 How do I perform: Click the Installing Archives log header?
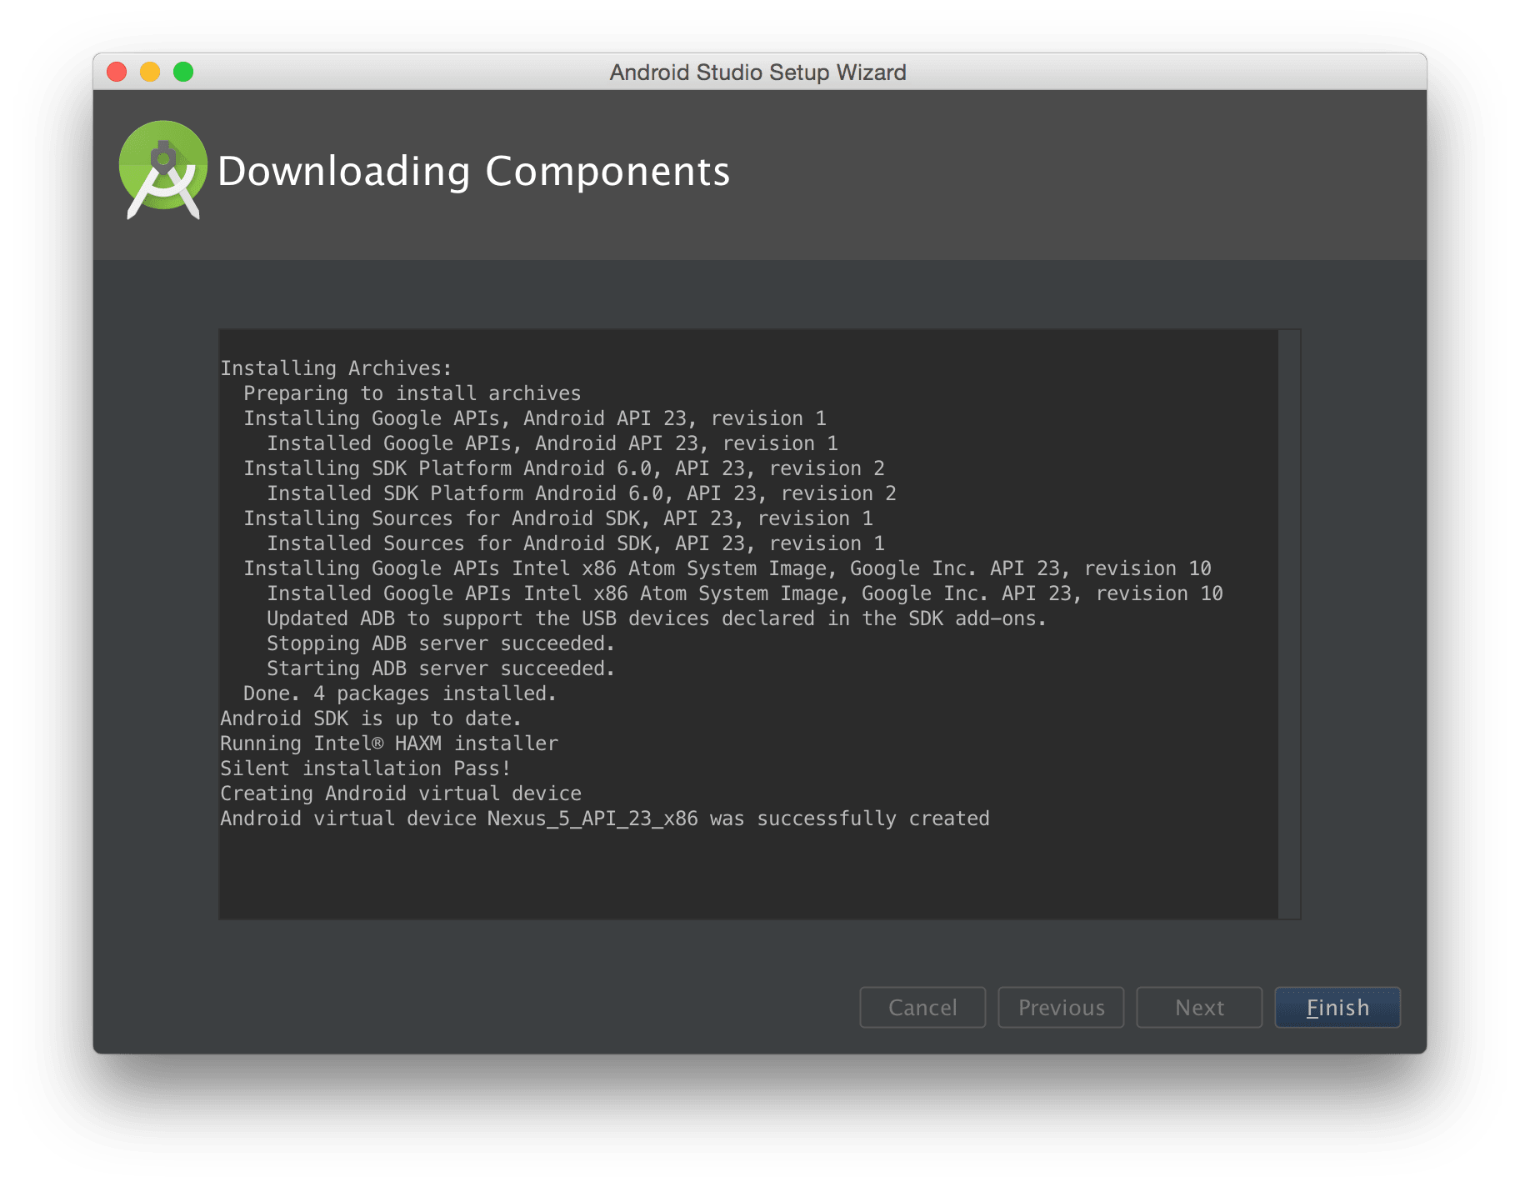tap(335, 368)
